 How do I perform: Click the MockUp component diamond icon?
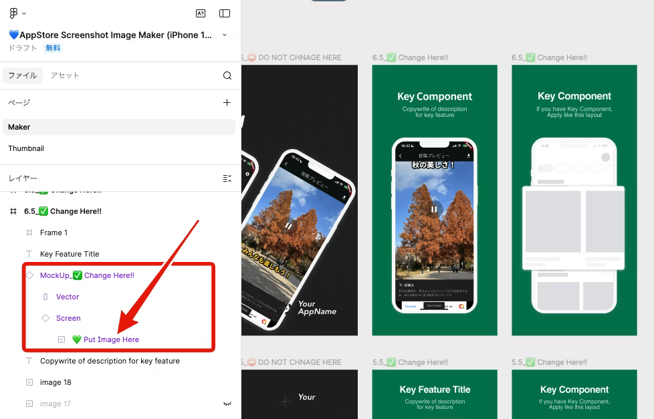29,275
